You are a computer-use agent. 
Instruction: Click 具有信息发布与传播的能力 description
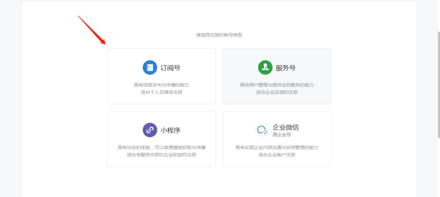[x=161, y=85]
